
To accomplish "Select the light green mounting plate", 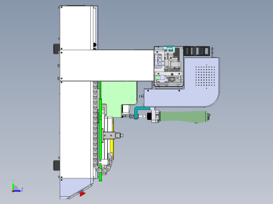I will point(120,98).
